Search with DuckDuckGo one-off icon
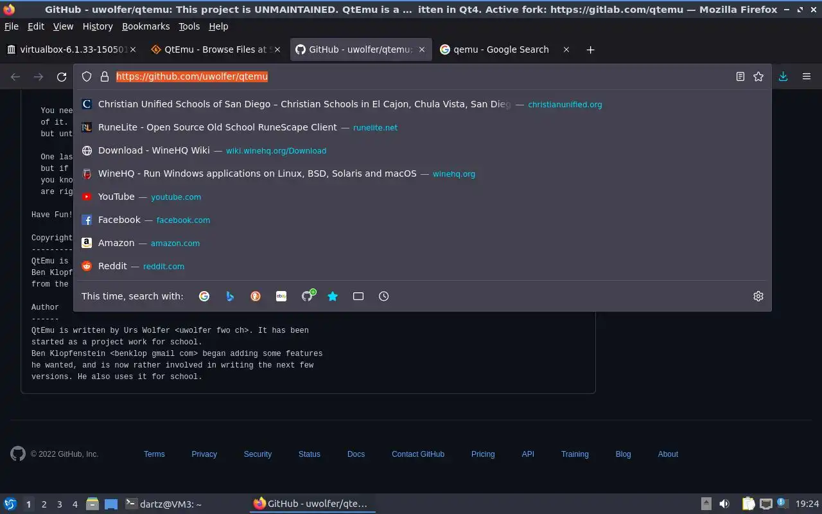 (x=256, y=296)
